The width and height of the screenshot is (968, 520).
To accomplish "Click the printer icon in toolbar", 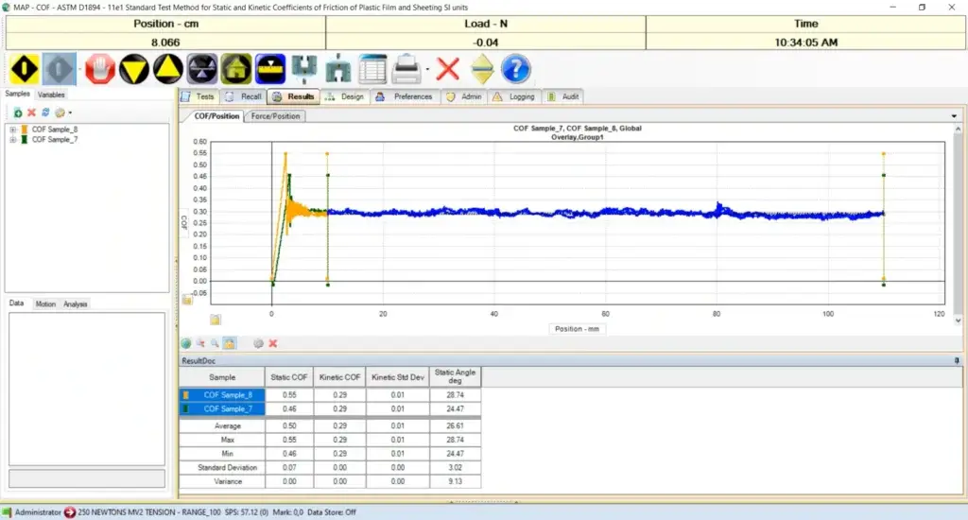I will point(406,69).
